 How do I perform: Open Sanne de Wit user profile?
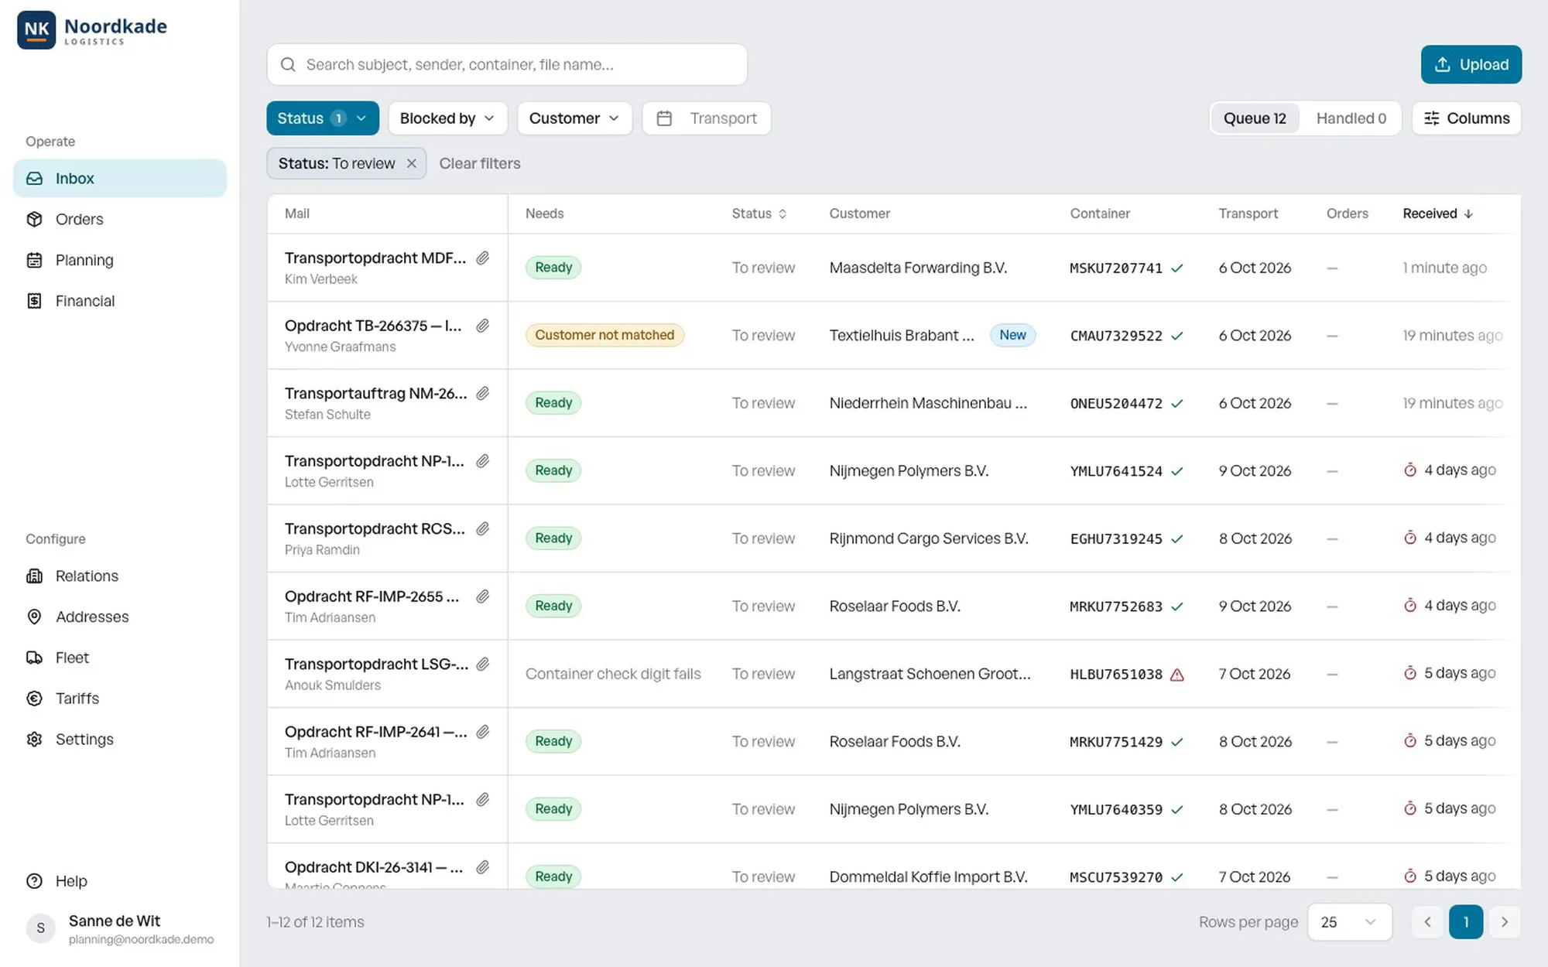pyautogui.click(x=120, y=928)
